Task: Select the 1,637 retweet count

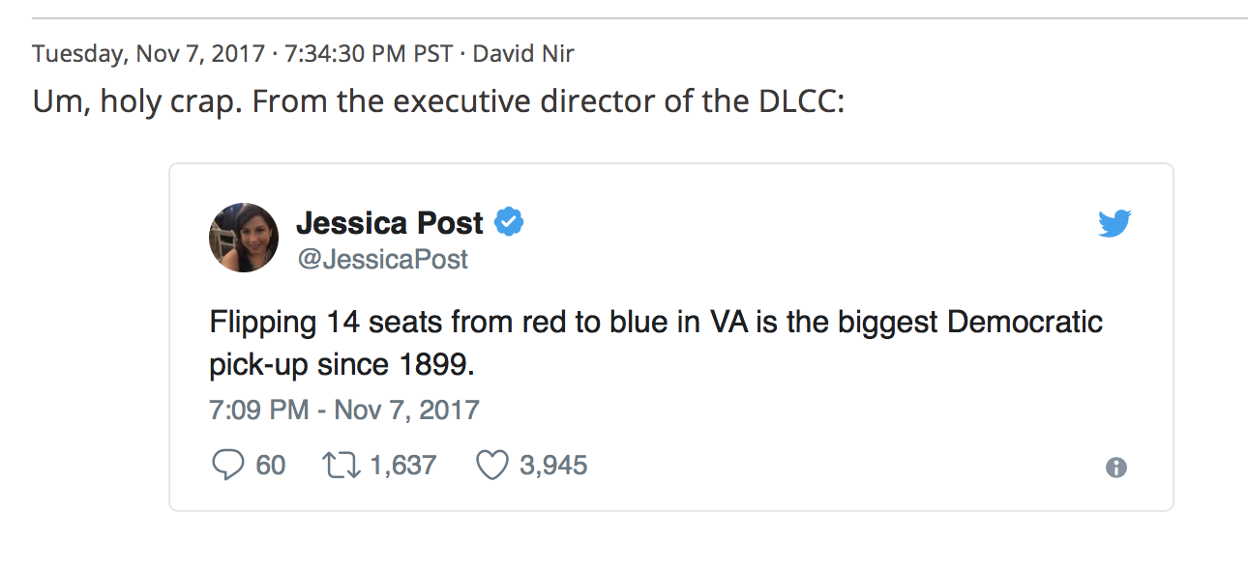Action: click(x=402, y=466)
